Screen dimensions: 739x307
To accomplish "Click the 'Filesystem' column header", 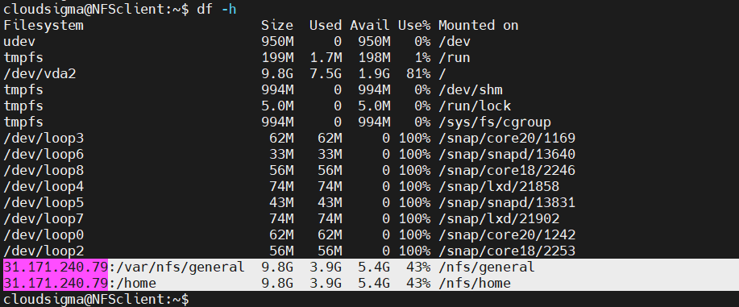I will pyautogui.click(x=44, y=25).
